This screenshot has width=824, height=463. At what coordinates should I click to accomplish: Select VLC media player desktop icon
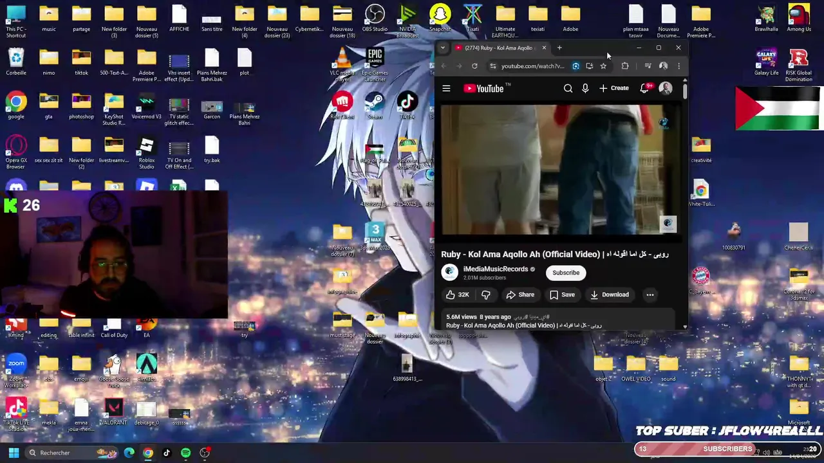point(342,65)
